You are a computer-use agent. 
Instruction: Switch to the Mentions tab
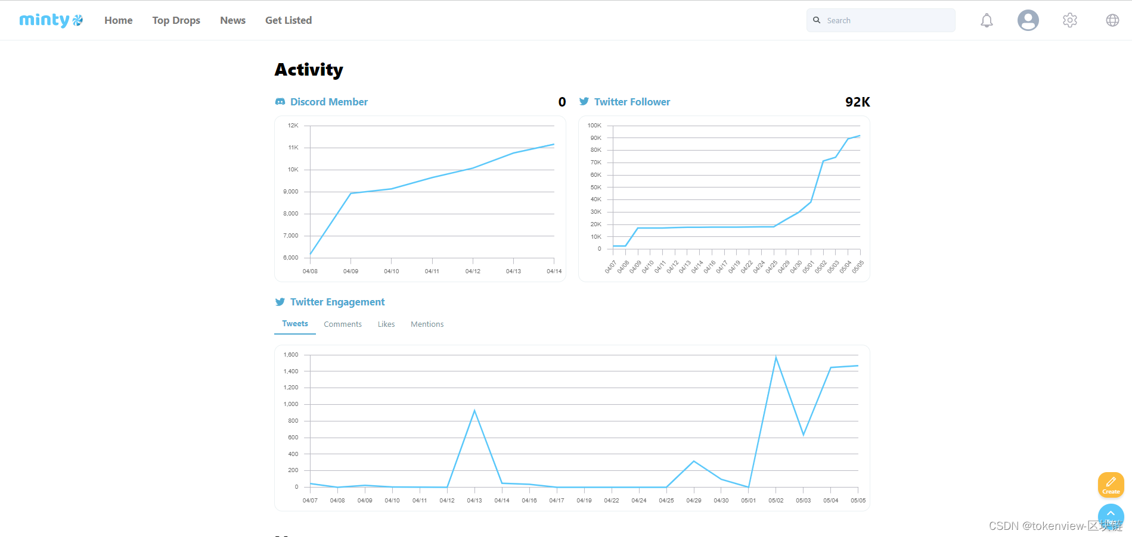tap(427, 324)
